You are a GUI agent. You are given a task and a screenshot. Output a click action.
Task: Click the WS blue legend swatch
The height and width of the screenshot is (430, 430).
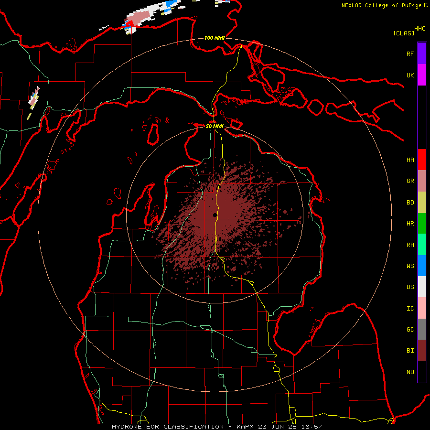click(422, 266)
